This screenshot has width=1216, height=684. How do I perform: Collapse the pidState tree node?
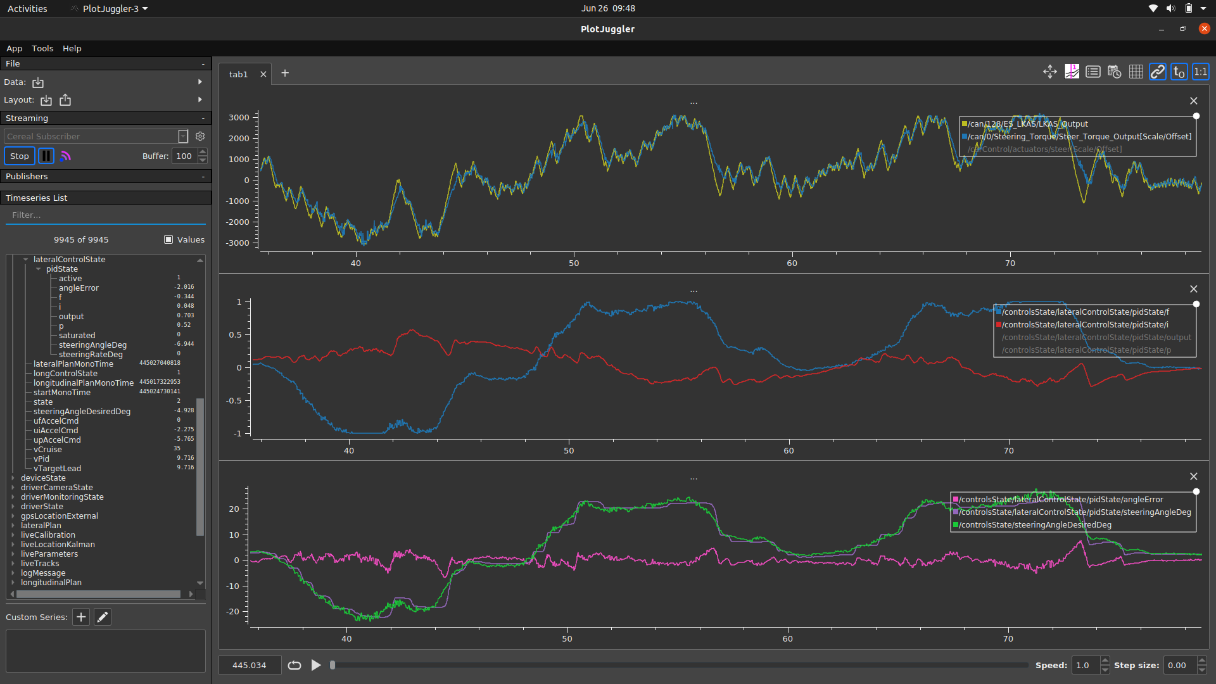click(x=39, y=269)
